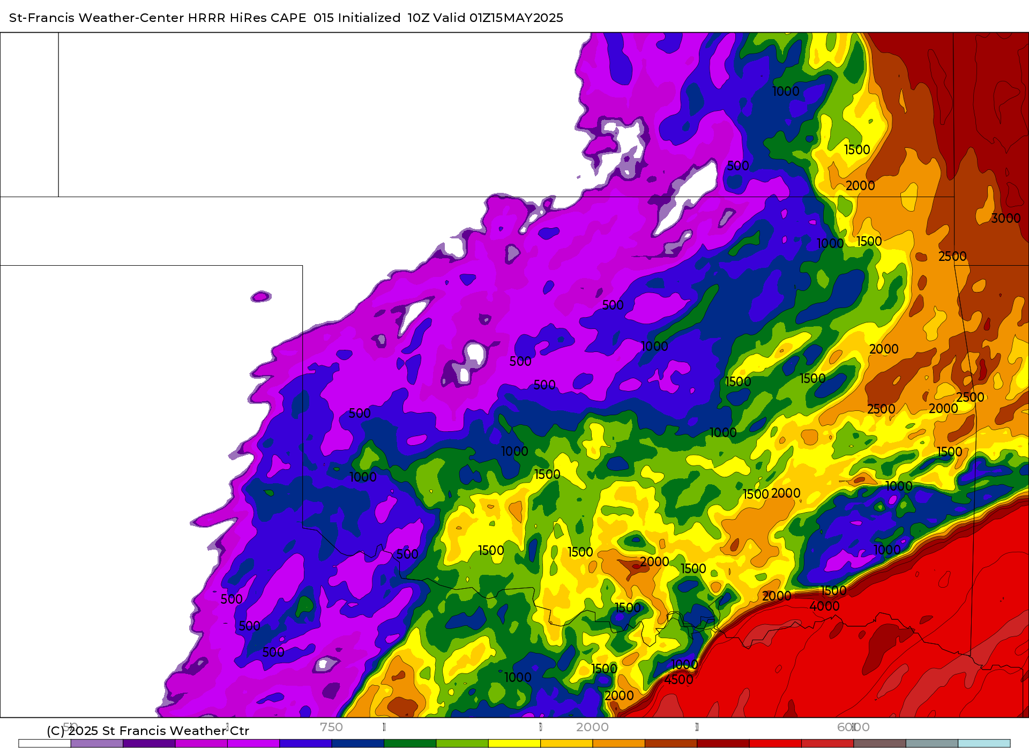This screenshot has height=750, width=1029.
Task: Click the '750' legend scale label
Action: [331, 727]
